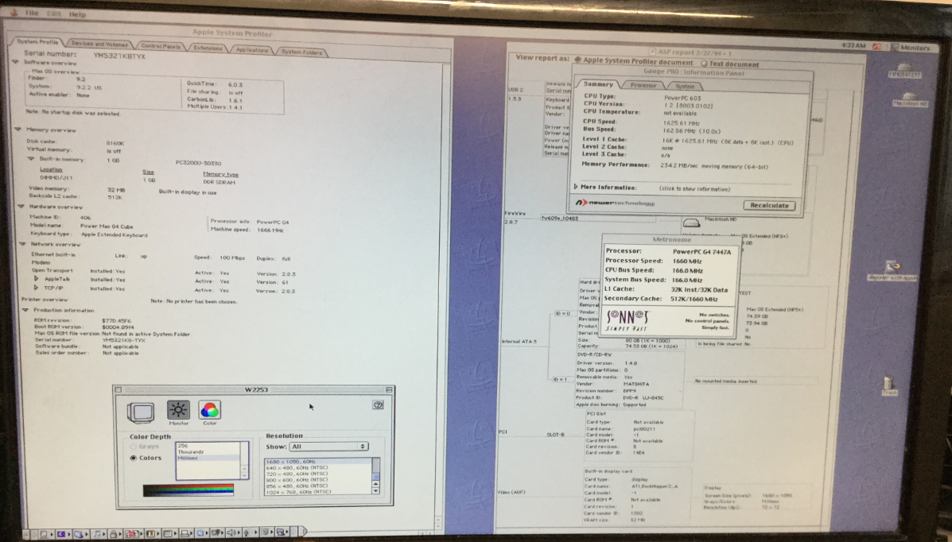The width and height of the screenshot is (952, 542).
Task: Click the color depth list scrollbar down arrow
Action: click(x=245, y=475)
